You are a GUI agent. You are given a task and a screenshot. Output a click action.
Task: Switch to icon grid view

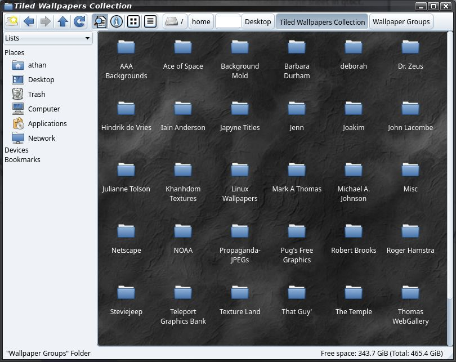(133, 21)
